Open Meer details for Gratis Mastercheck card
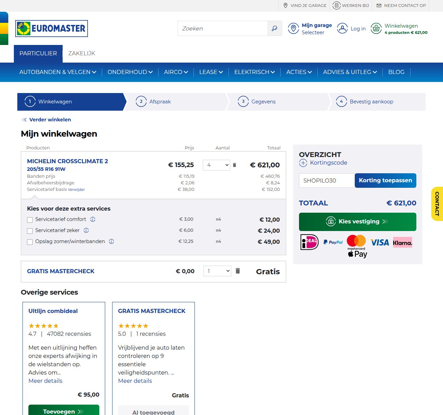This screenshot has height=415, width=443. coord(135,381)
